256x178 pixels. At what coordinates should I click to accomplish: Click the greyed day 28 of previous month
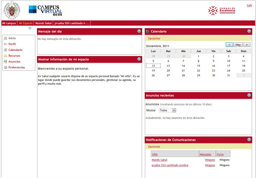point(153,56)
